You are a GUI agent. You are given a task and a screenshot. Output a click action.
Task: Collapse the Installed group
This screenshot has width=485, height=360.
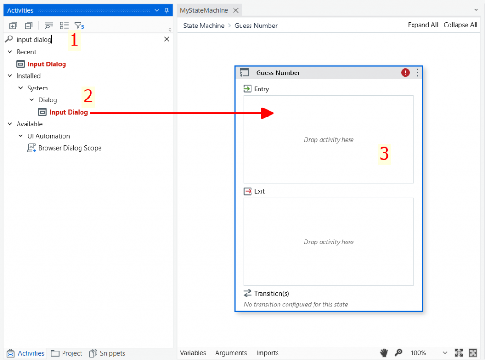pyautogui.click(x=10, y=76)
